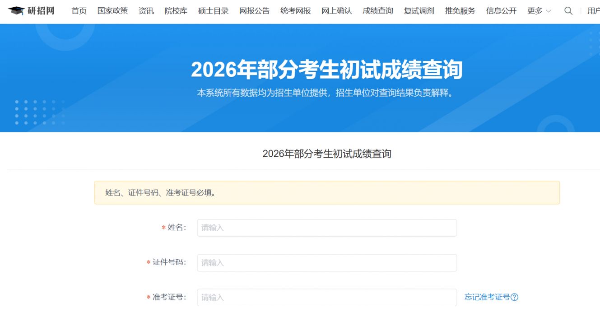600x313 pixels.
Task: Click the banner title 2026年部分考生初试成绩查询
Action: (x=327, y=70)
